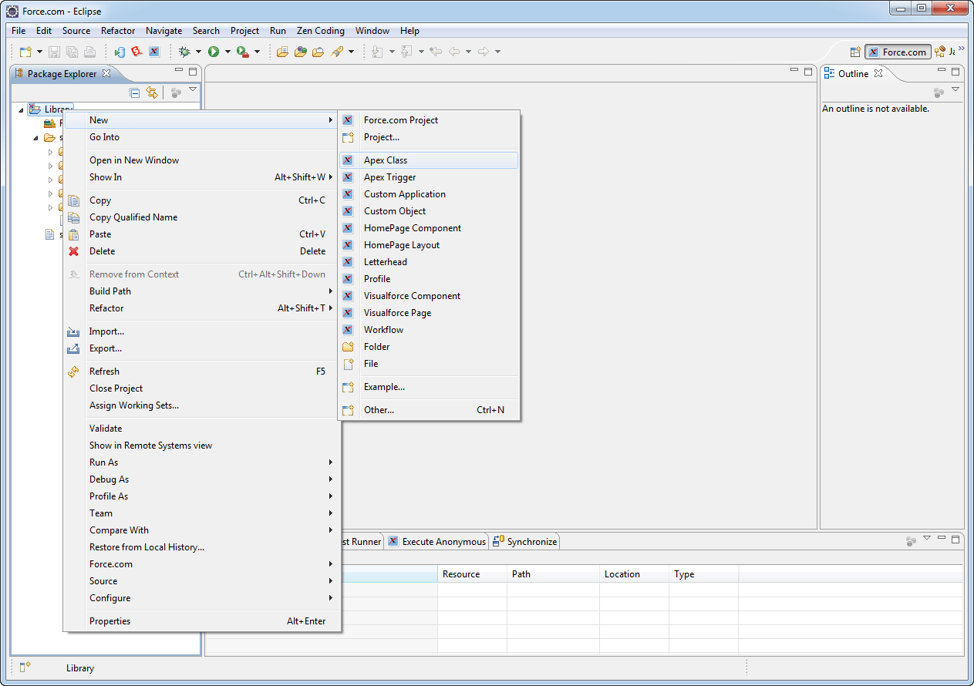Open the Zen Coding menu

pos(320,31)
